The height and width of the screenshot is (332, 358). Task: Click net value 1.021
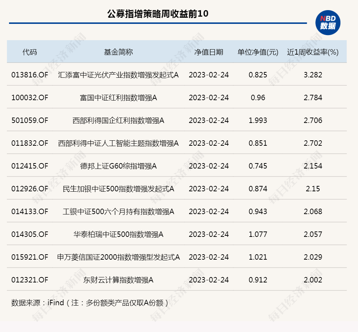pos(258,257)
